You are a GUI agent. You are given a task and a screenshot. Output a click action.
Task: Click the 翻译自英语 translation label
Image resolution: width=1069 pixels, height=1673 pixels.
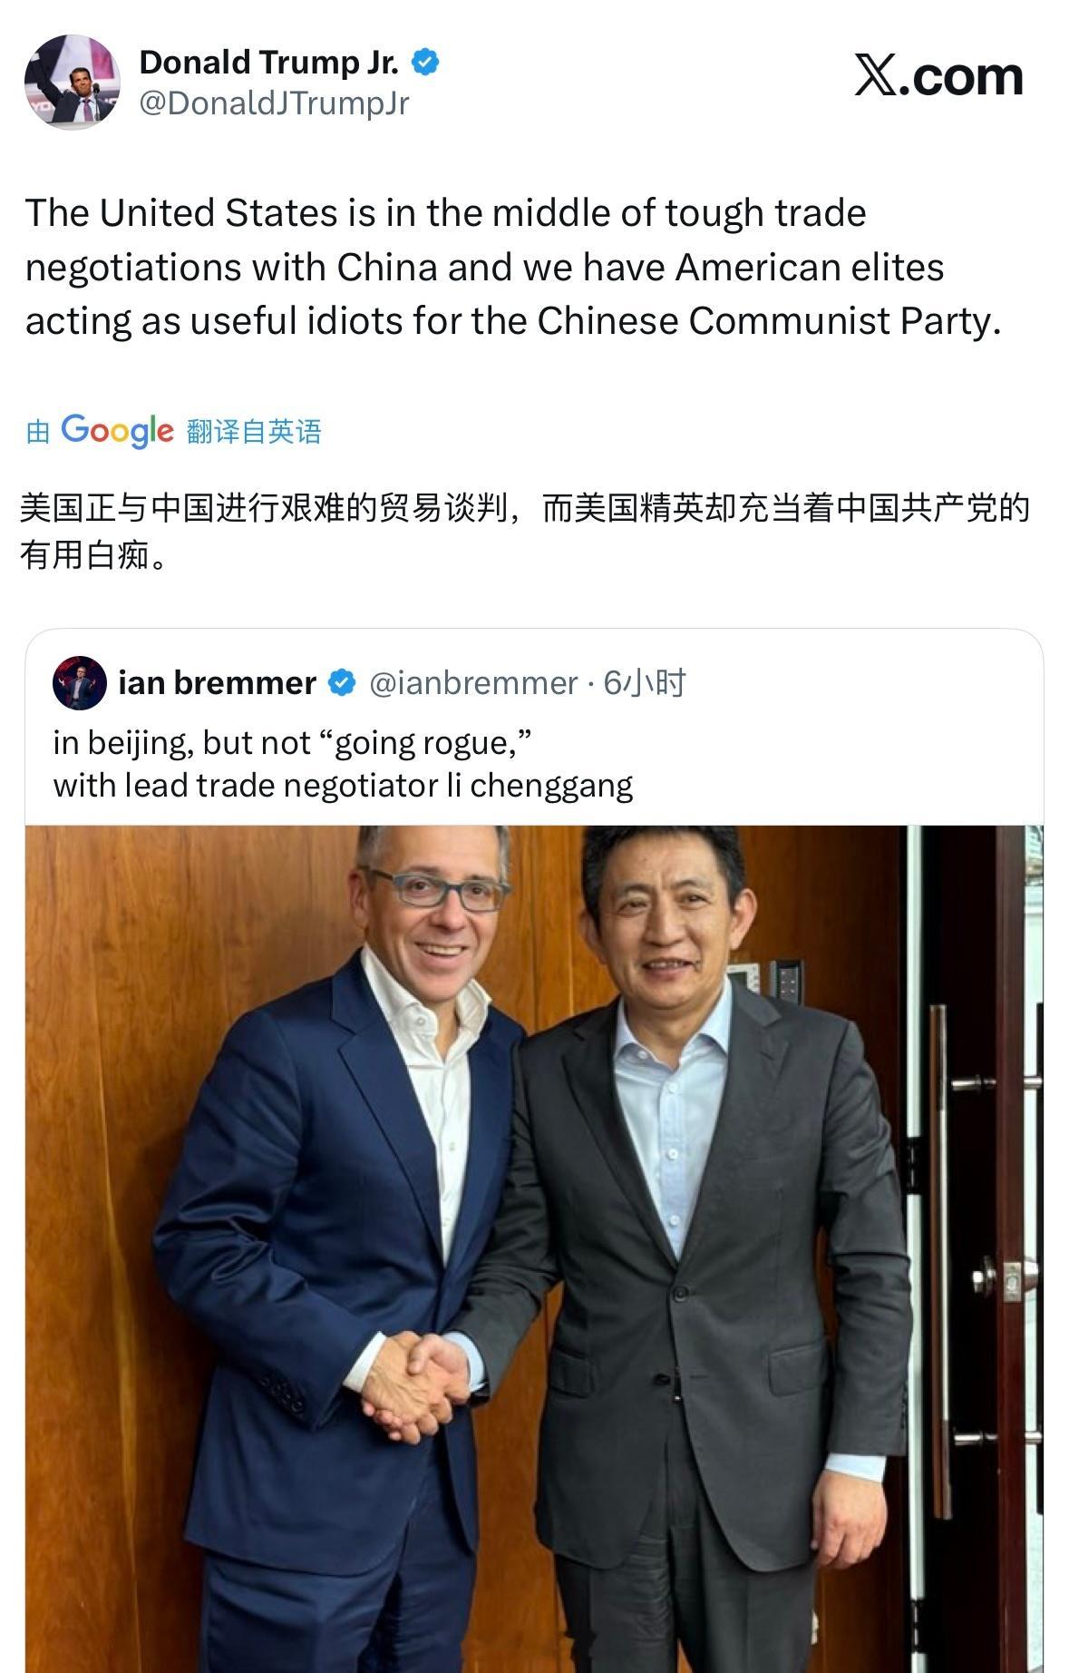pyautogui.click(x=254, y=431)
